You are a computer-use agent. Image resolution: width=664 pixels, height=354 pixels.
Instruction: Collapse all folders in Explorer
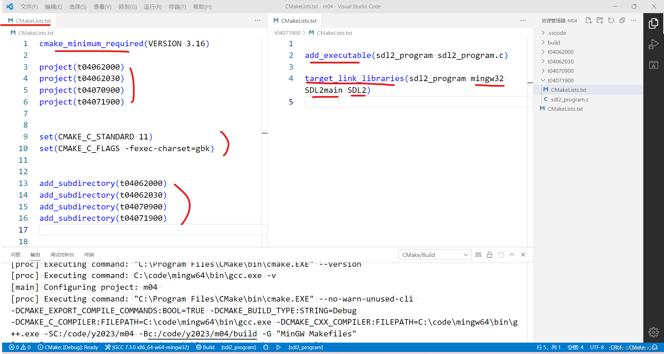tap(622, 20)
